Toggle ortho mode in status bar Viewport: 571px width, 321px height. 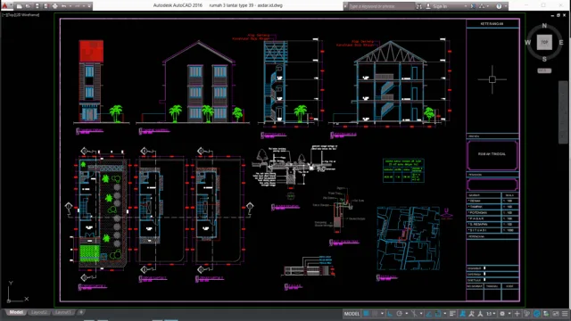click(390, 314)
